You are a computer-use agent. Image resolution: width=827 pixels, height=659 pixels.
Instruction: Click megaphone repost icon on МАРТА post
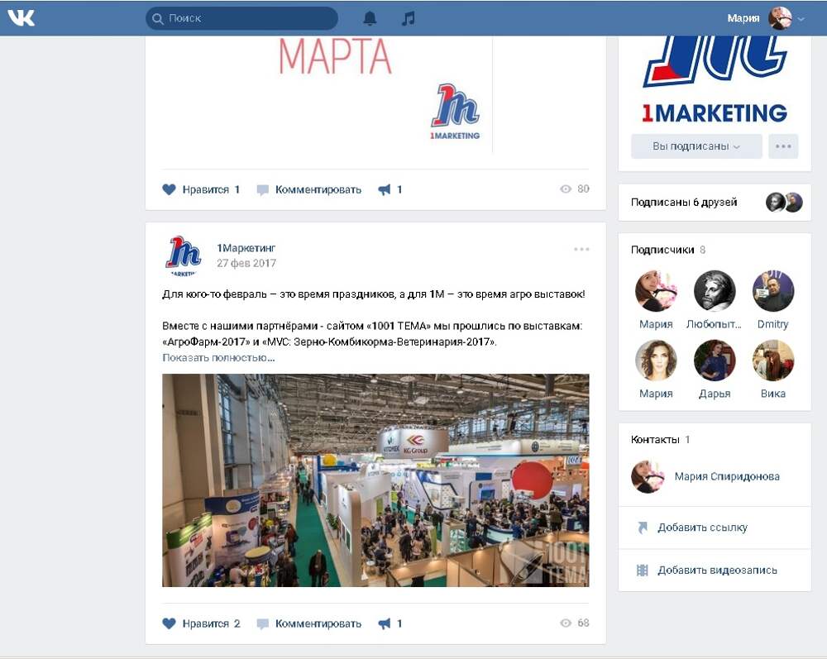[x=385, y=190]
